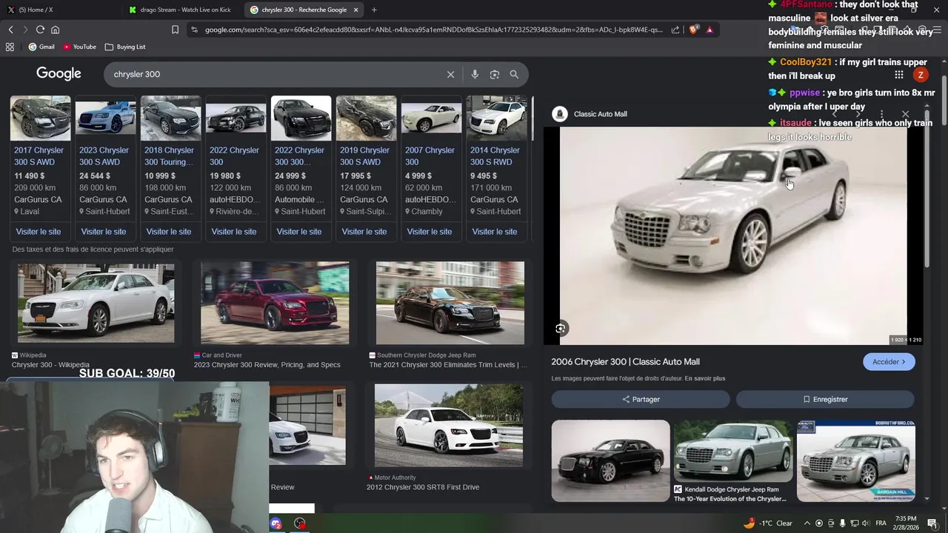
Task: Open the browser home page
Action: coord(55,30)
